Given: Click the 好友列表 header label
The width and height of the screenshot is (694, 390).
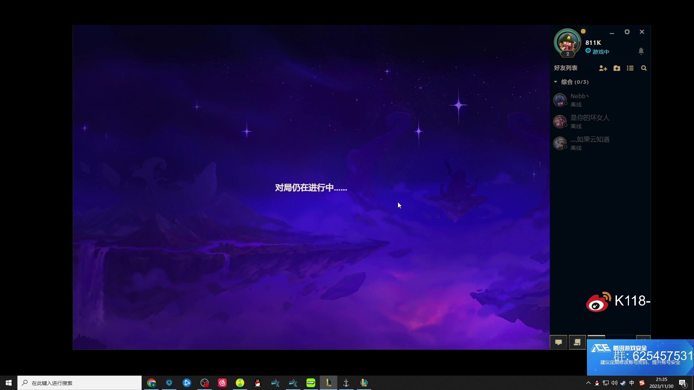Looking at the screenshot, I should click(566, 68).
